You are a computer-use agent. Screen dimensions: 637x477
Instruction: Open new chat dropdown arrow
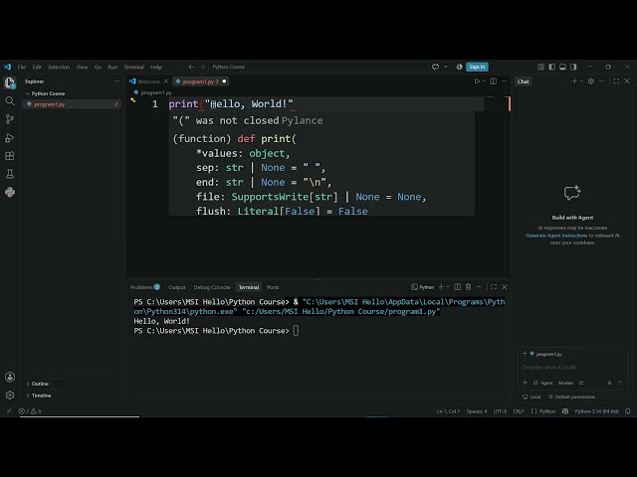coord(581,81)
